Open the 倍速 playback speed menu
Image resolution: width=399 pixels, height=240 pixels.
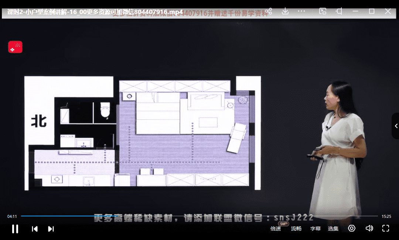276,229
